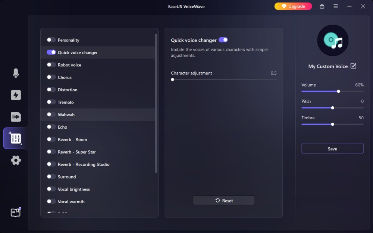Adjust the Pitch slider
373x233 pixels.
[x=332, y=108]
